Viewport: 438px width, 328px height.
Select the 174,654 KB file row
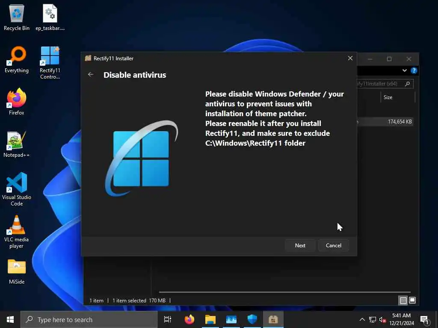(x=385, y=122)
